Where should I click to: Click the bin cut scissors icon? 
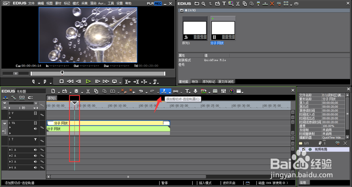[238, 4]
